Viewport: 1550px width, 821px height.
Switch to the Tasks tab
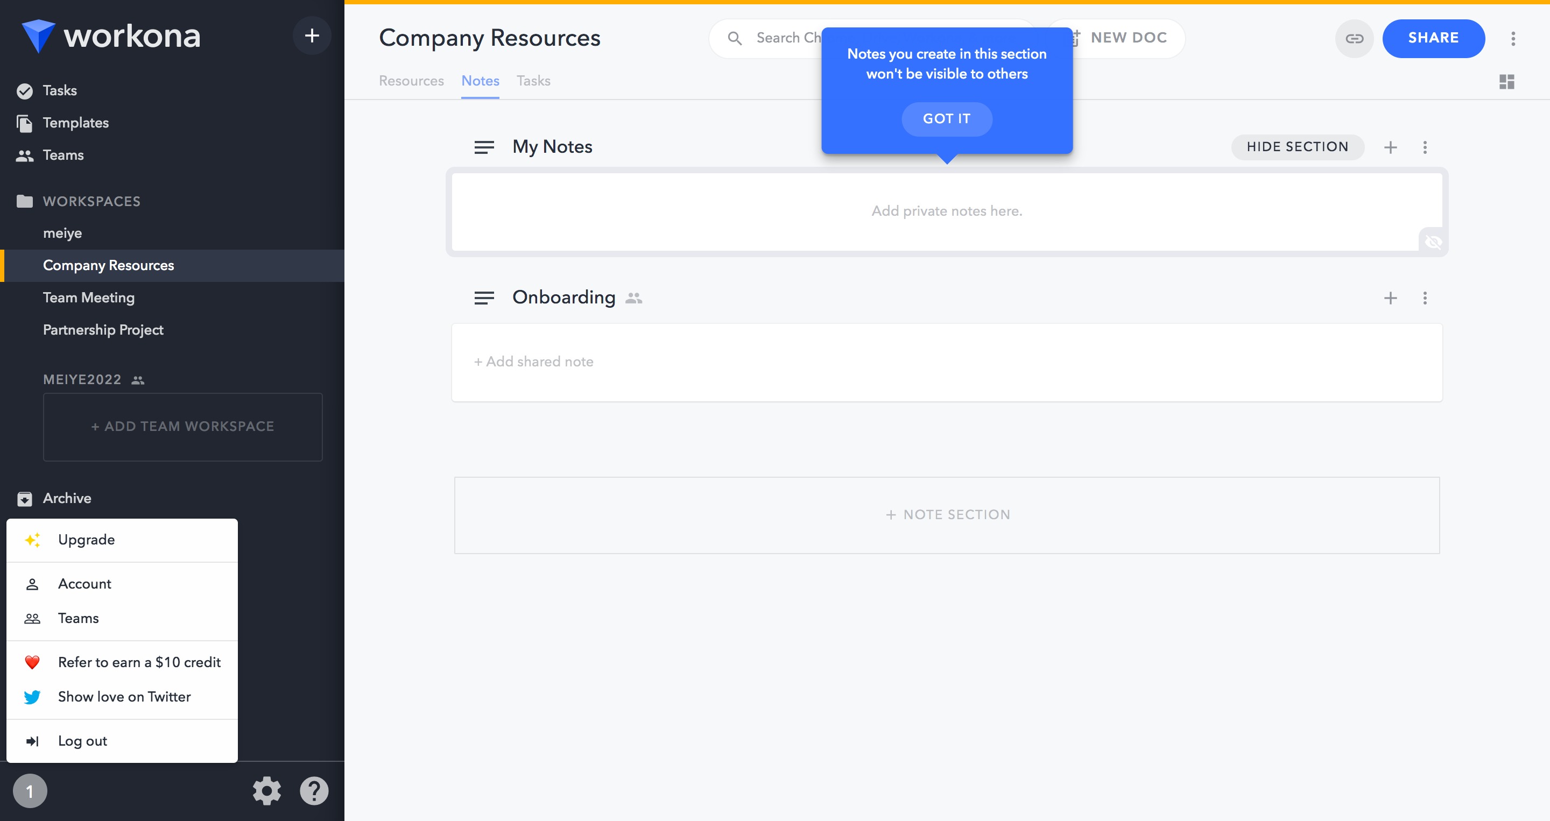coord(533,81)
